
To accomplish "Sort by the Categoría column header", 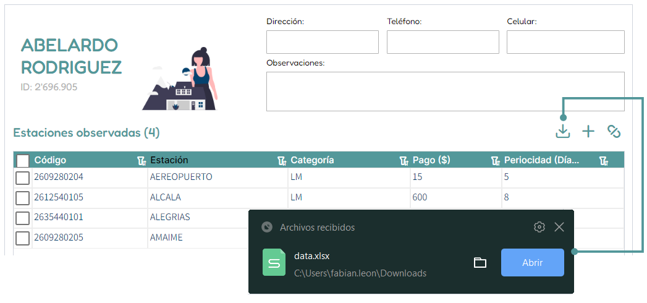I will (312, 160).
